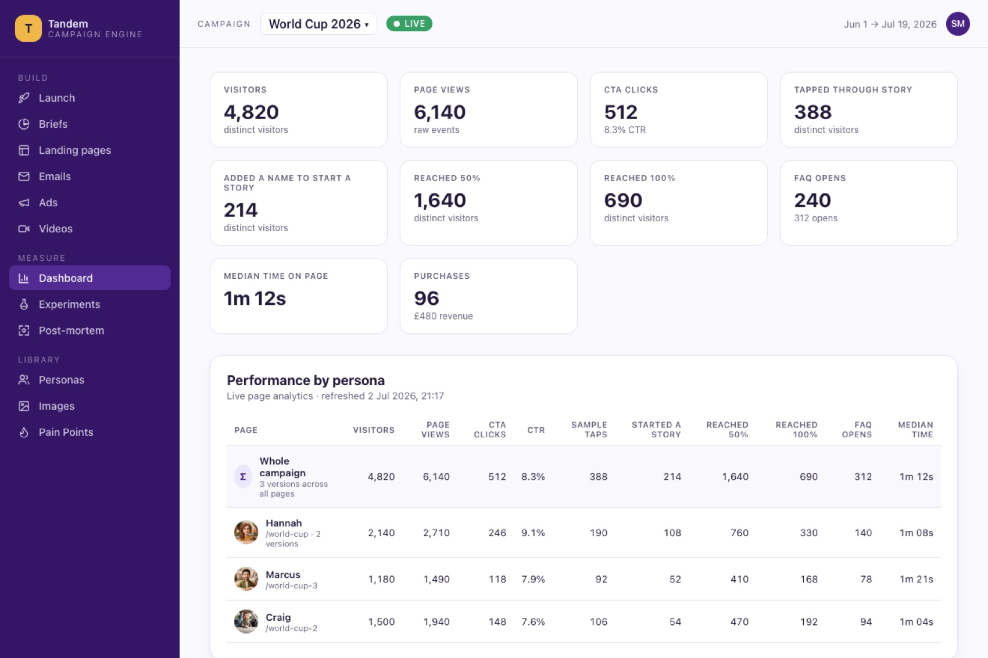The width and height of the screenshot is (988, 658).
Task: Click the Reached 100% 690 card
Action: 679,203
